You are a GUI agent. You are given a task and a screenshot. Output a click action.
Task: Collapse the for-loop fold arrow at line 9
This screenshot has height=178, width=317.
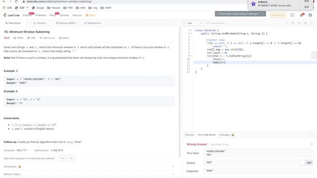pyautogui.click(x=191, y=56)
